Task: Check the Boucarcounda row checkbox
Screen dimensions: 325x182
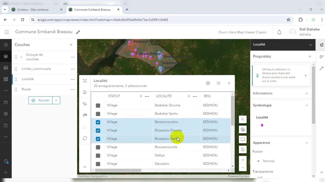Action: (x=98, y=147)
